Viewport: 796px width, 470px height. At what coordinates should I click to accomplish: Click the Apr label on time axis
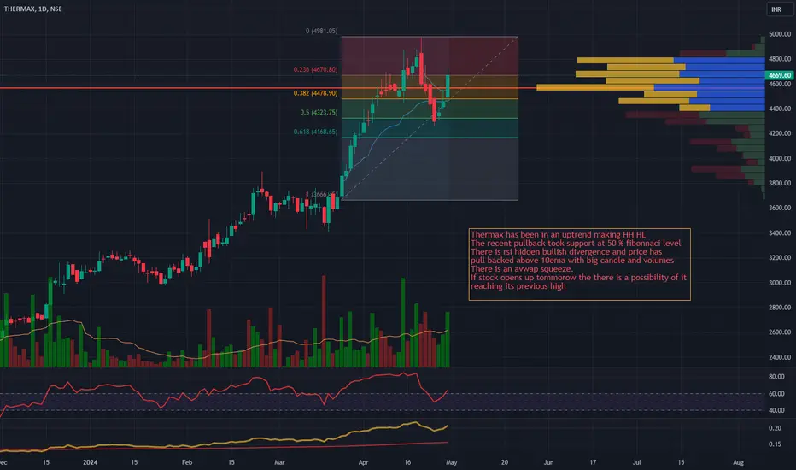(x=363, y=462)
